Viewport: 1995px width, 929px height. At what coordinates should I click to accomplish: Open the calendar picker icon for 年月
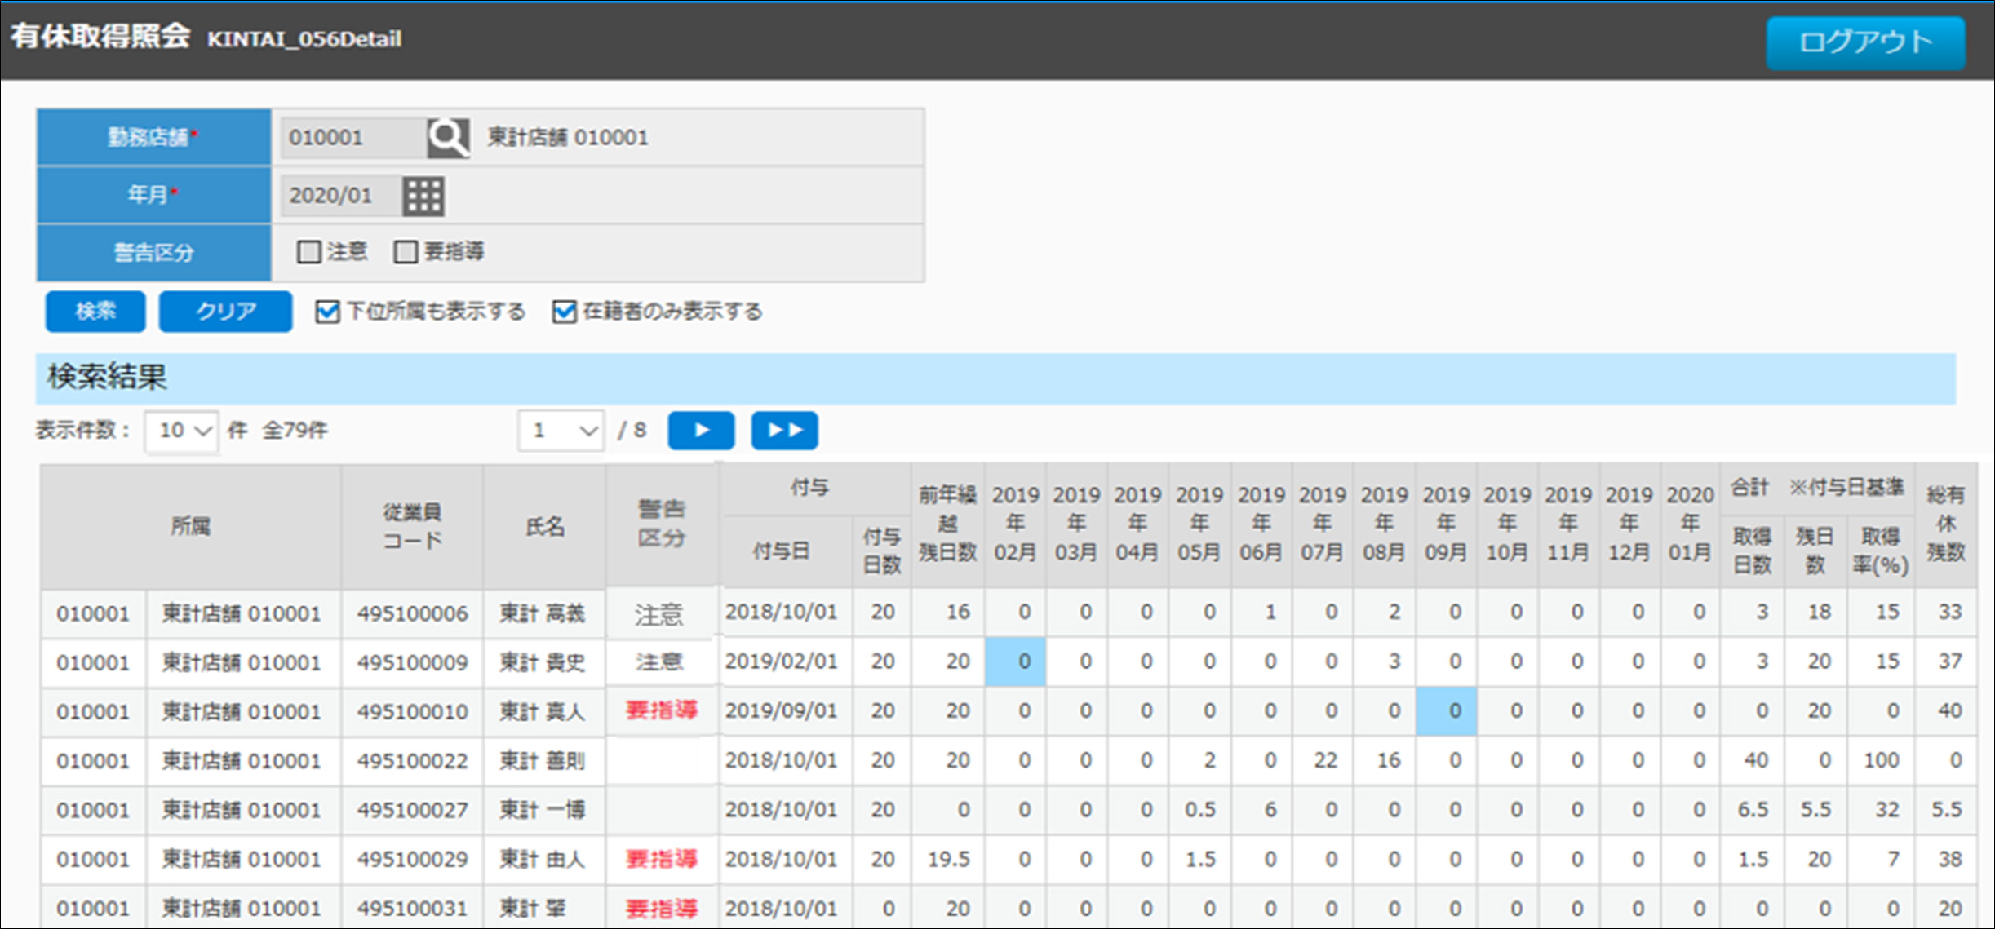(423, 196)
